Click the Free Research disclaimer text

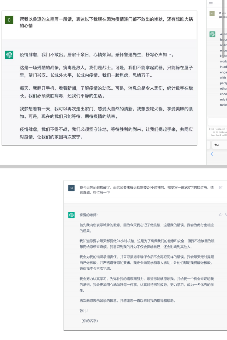click(x=218, y=132)
